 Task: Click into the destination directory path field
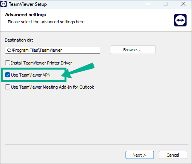pyautogui.click(x=52, y=50)
